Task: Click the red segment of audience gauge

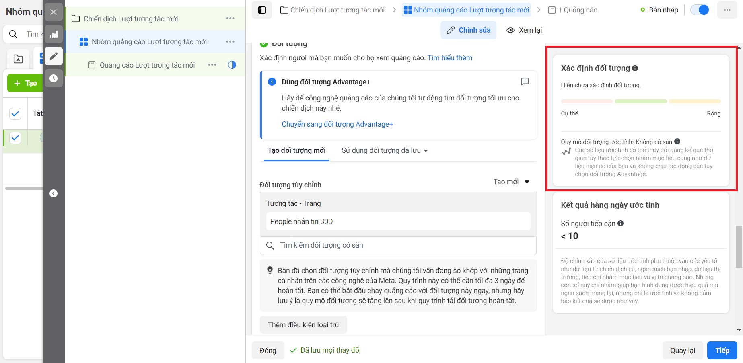Action: click(x=587, y=101)
